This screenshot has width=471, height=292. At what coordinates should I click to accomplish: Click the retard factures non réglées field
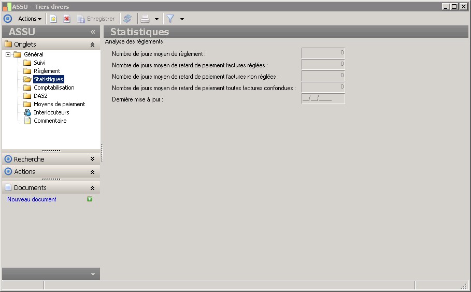[x=323, y=76]
